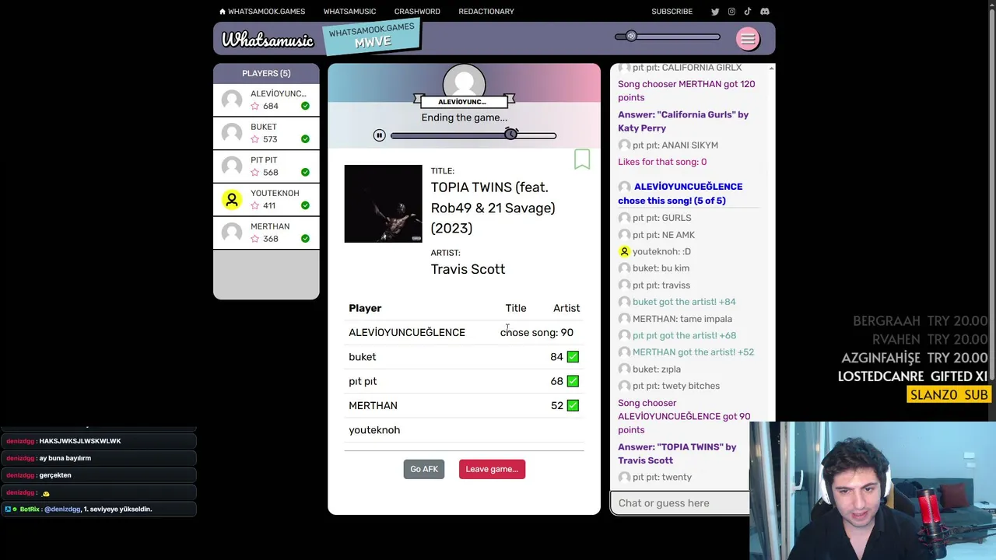The height and width of the screenshot is (560, 996).
Task: Click the star icon next to score 411
Action: pyautogui.click(x=255, y=206)
